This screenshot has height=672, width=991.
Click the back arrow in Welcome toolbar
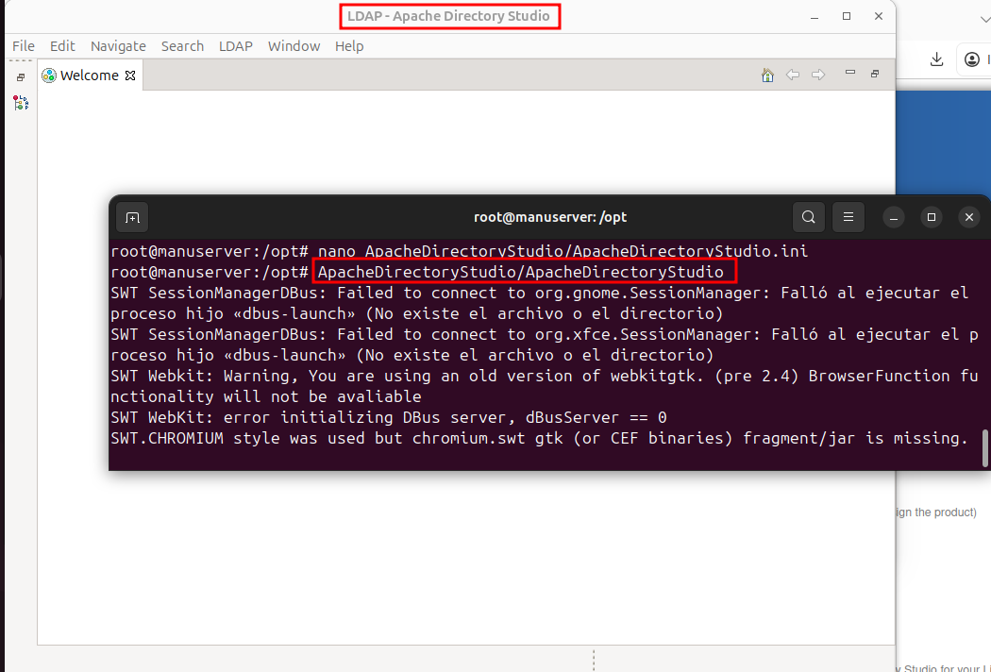793,76
